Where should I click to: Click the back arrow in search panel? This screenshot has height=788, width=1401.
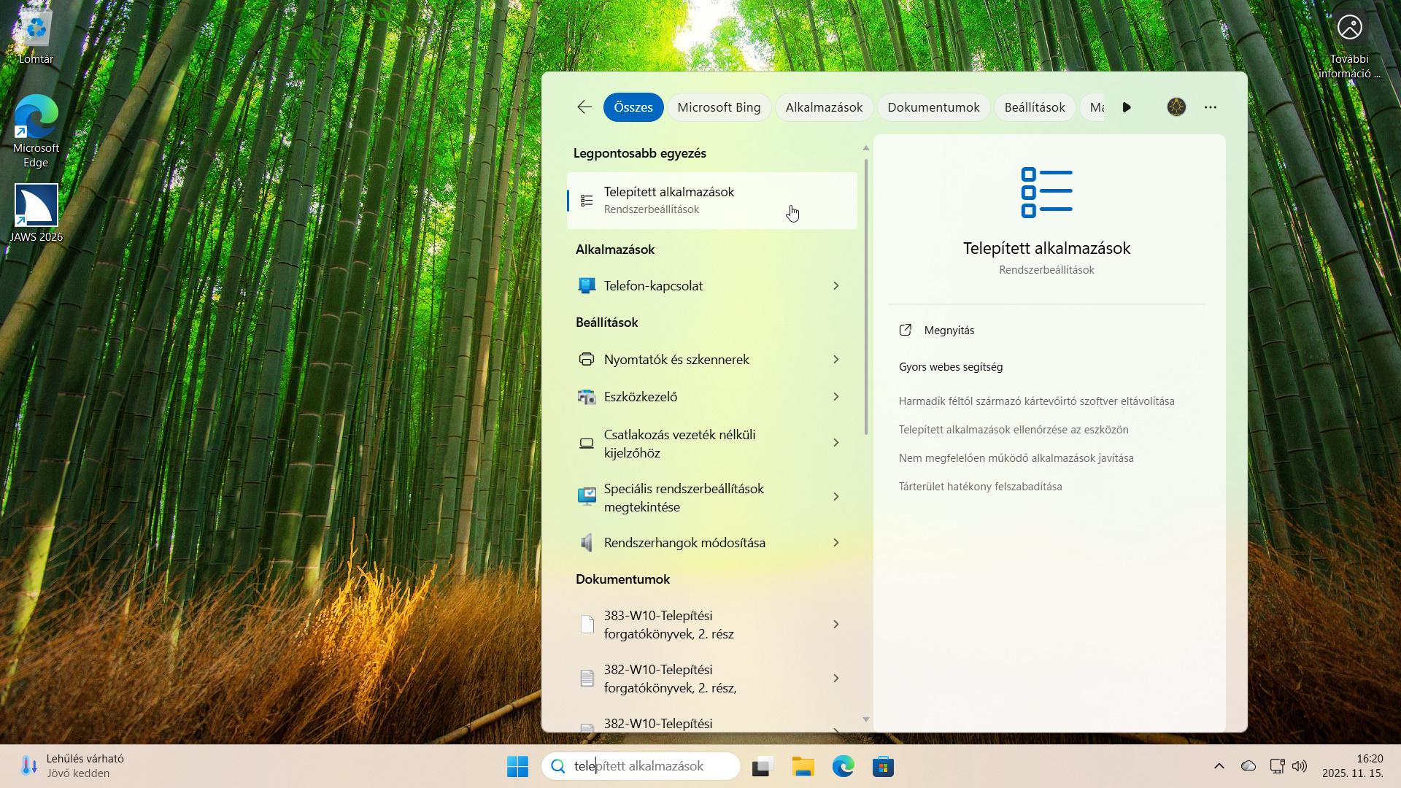(x=584, y=107)
